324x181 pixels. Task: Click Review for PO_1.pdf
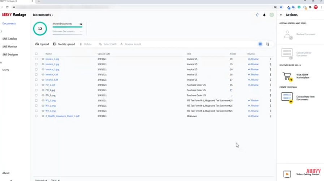[253, 85]
